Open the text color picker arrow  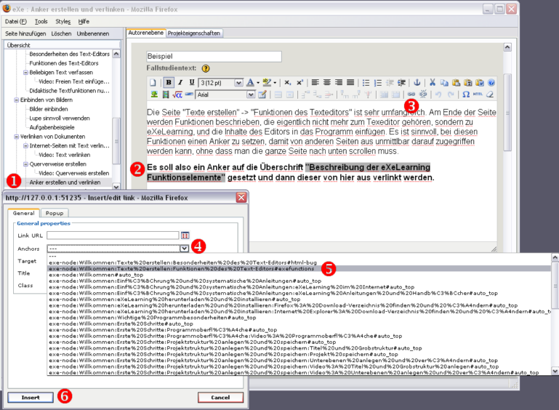258,83
